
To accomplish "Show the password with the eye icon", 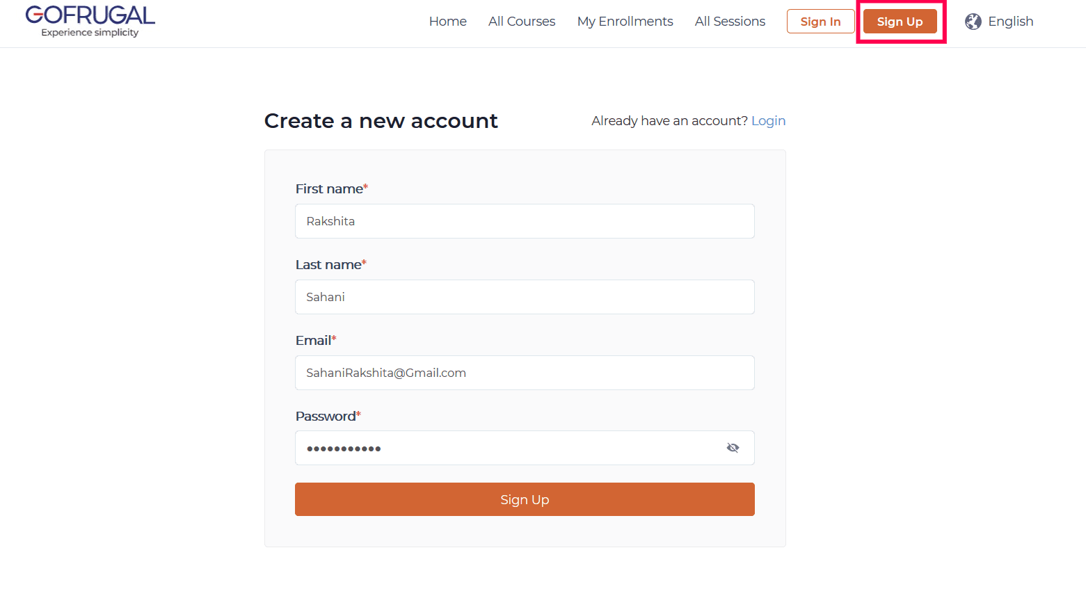I will click(733, 448).
